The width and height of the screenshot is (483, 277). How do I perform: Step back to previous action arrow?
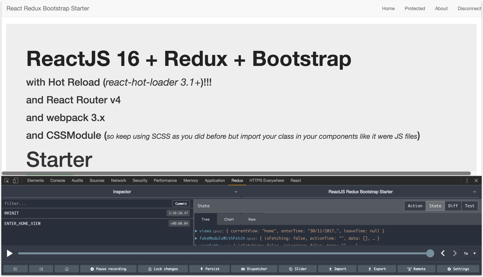443,253
